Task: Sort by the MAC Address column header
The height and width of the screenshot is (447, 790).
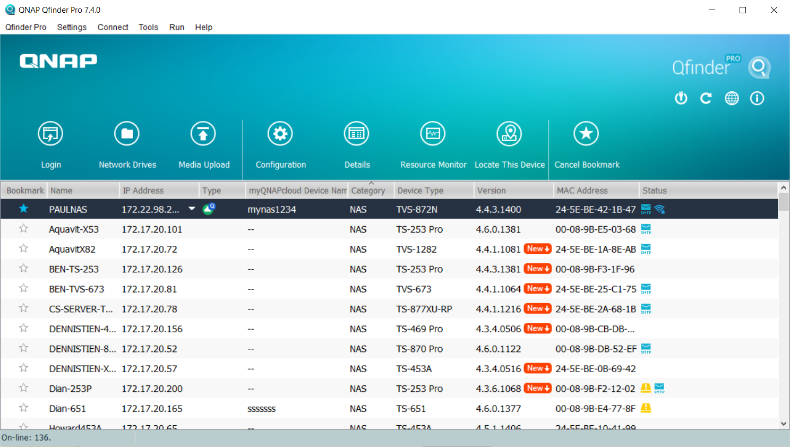Action: (x=596, y=190)
